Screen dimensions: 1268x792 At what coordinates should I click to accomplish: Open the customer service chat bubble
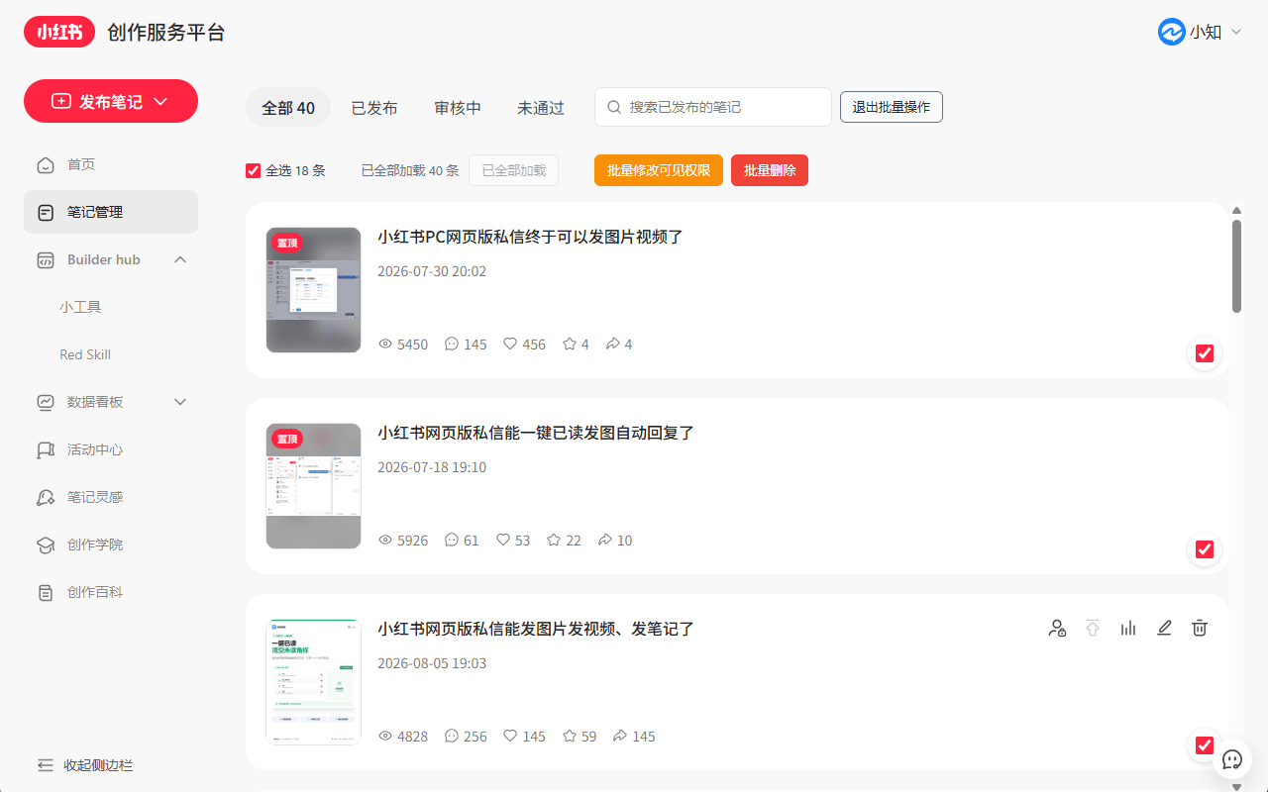click(1232, 759)
